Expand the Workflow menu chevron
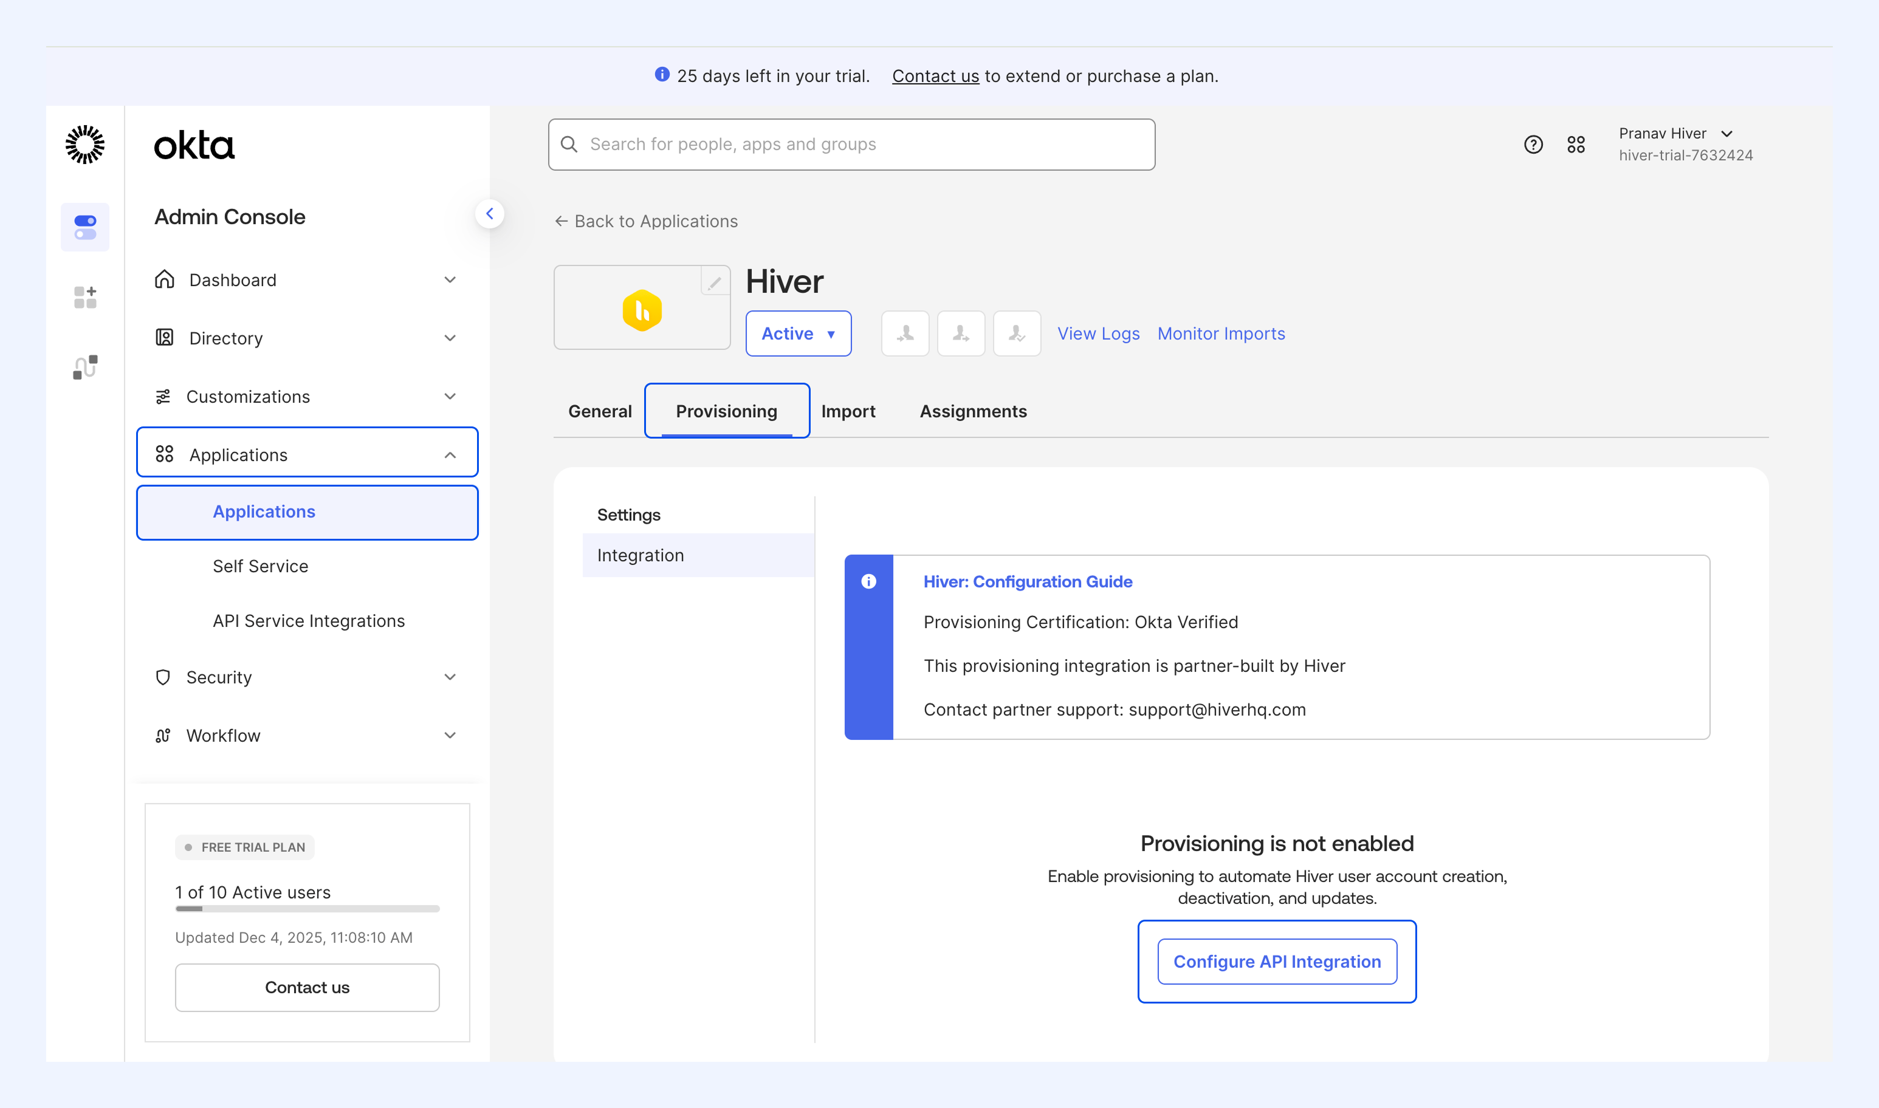 [x=450, y=734]
